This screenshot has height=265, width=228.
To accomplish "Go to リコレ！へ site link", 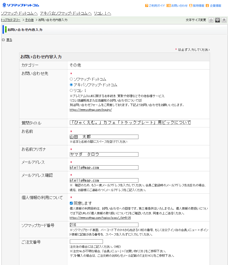I will [x=102, y=13].
